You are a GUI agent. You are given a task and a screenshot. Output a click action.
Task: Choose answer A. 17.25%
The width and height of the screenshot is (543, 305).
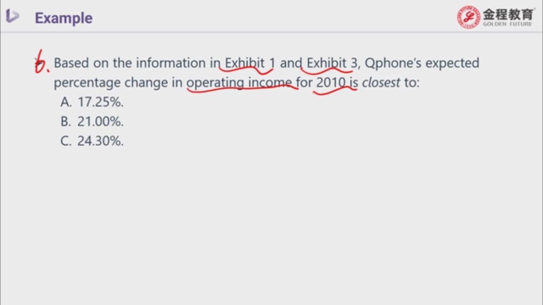pyautogui.click(x=92, y=102)
